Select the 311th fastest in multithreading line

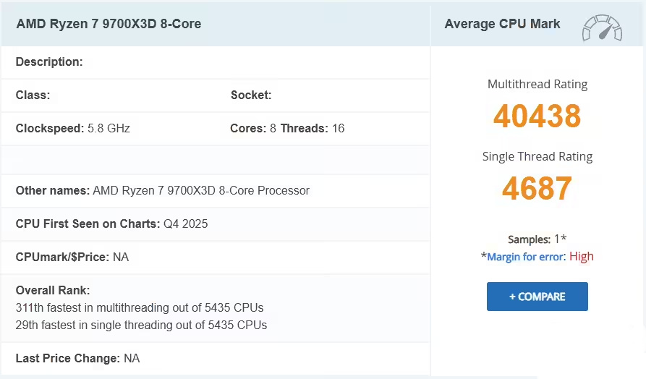[140, 308]
